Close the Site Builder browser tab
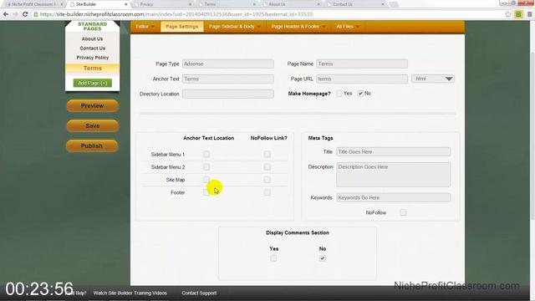This screenshot has width=535, height=301. pyautogui.click(x=126, y=4)
